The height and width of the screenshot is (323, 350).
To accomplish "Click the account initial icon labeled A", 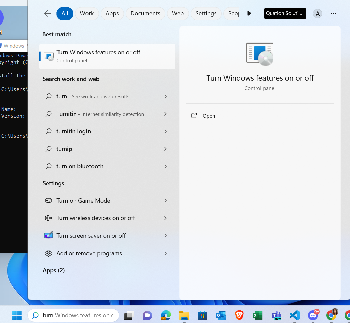I will click(x=317, y=13).
